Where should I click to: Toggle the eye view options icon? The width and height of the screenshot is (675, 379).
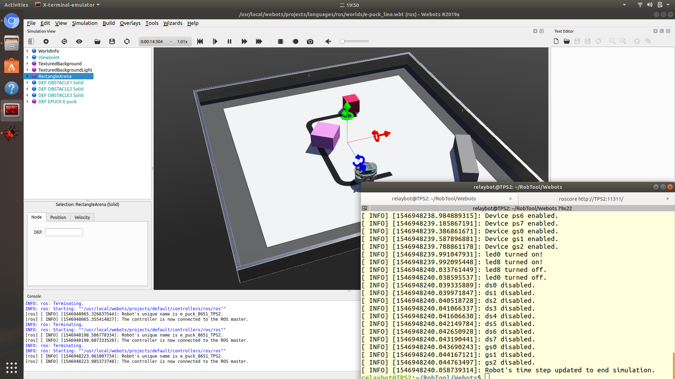coord(79,41)
